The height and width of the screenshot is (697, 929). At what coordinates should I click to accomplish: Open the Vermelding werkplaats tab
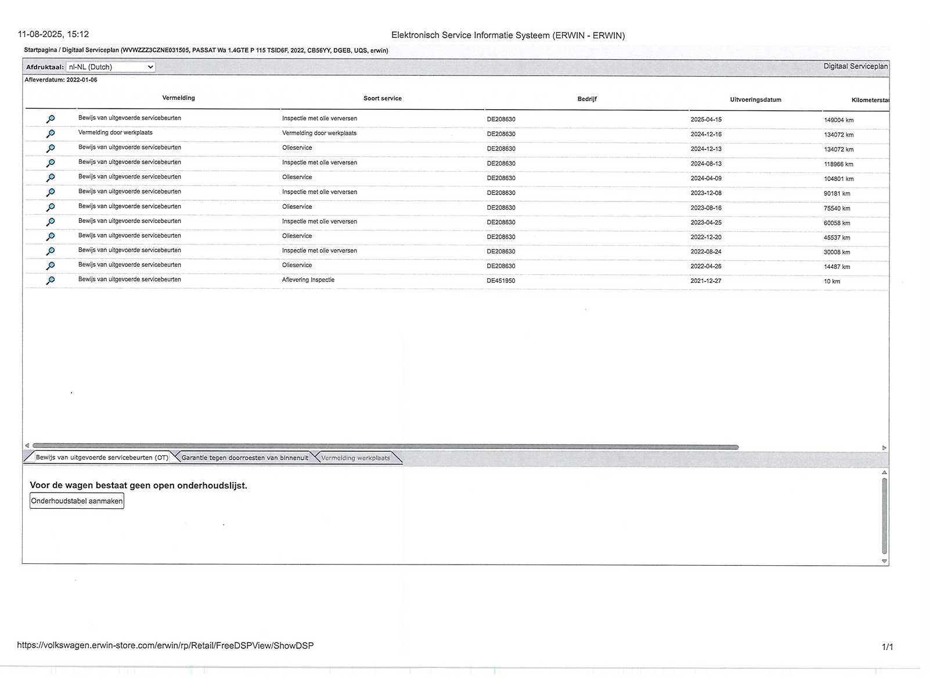[x=355, y=458]
